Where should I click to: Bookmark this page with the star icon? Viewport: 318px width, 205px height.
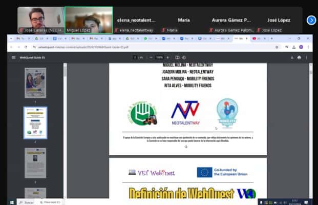coord(277,47)
